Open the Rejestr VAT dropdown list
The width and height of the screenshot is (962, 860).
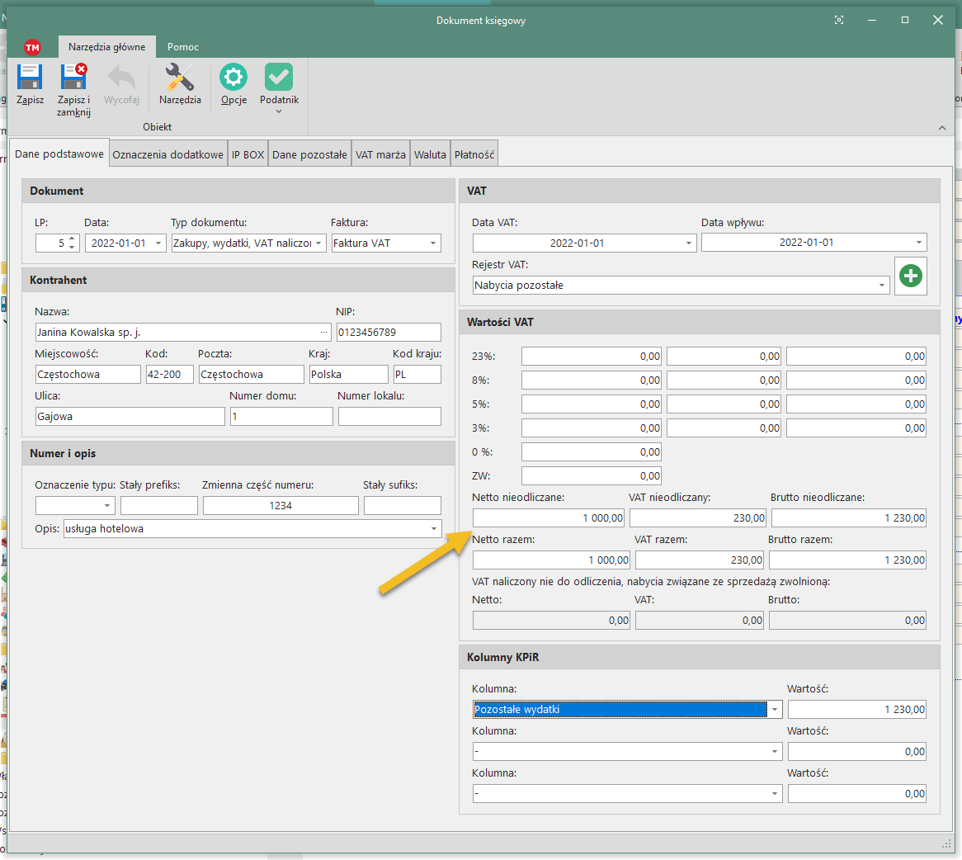(882, 286)
